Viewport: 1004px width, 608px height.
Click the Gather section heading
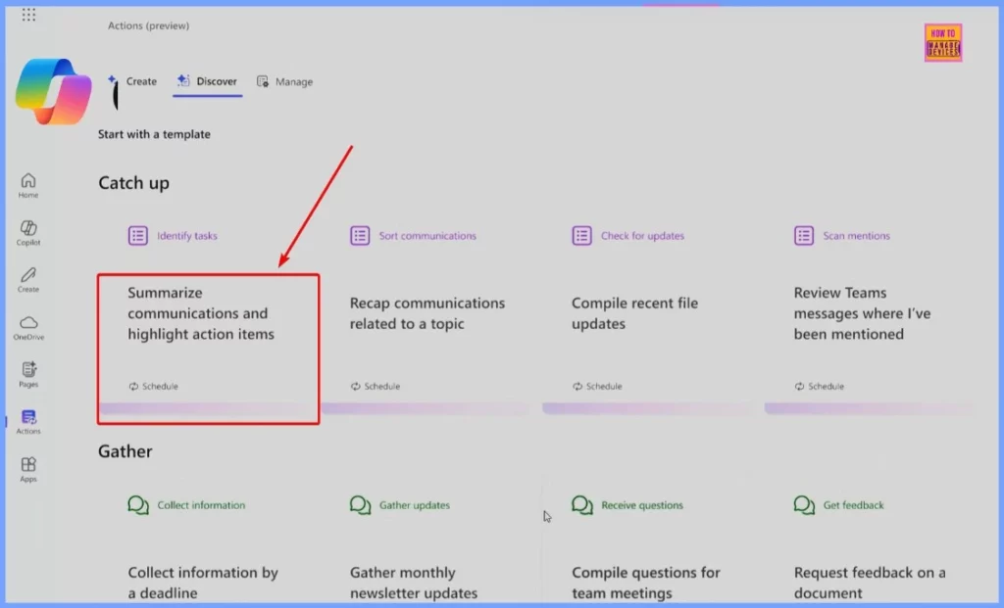click(x=125, y=451)
